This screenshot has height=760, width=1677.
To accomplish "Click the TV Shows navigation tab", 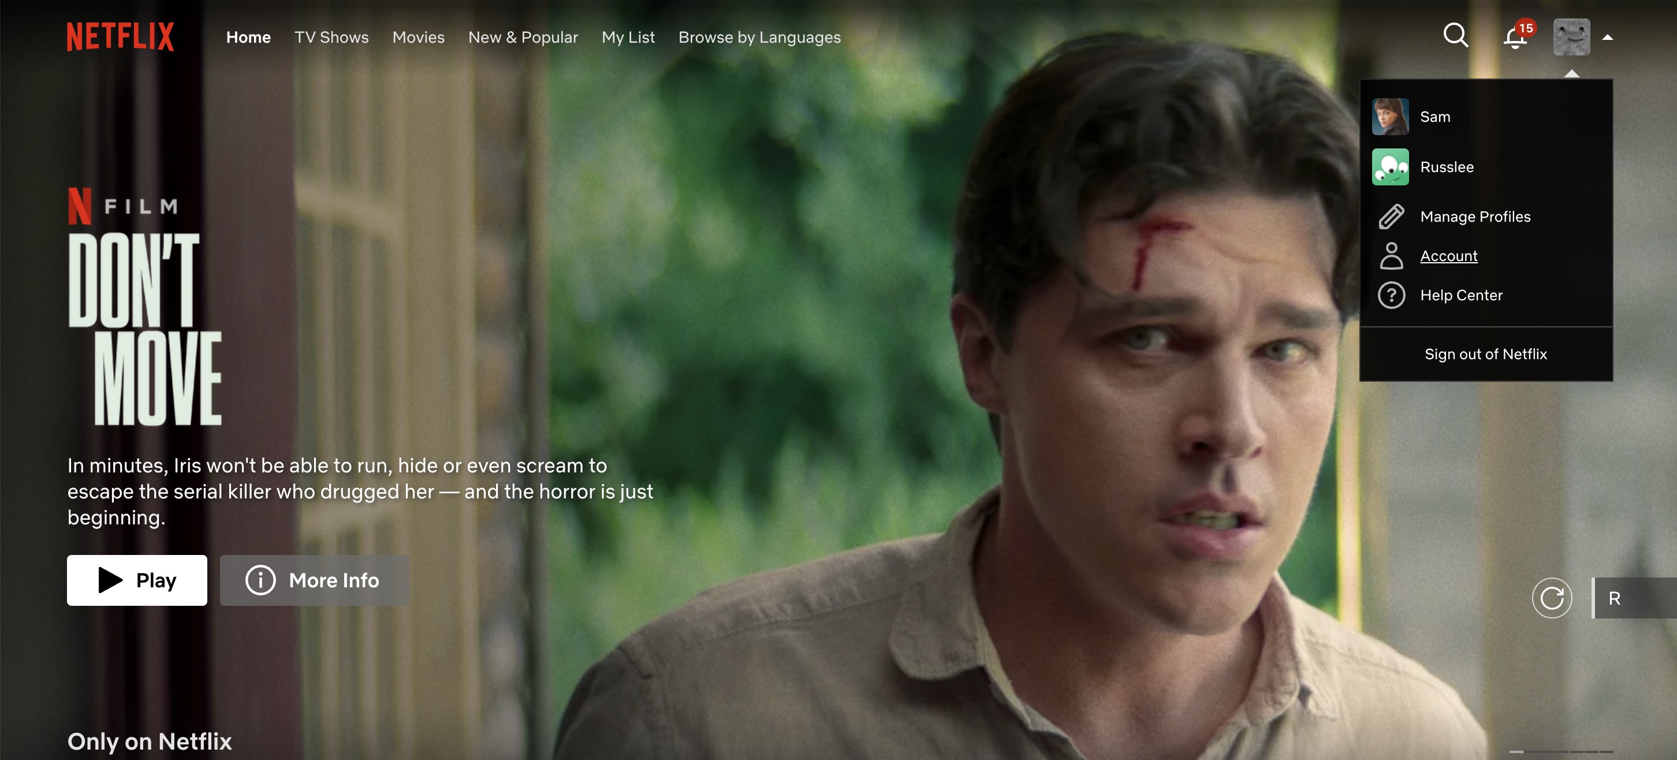I will pyautogui.click(x=331, y=36).
